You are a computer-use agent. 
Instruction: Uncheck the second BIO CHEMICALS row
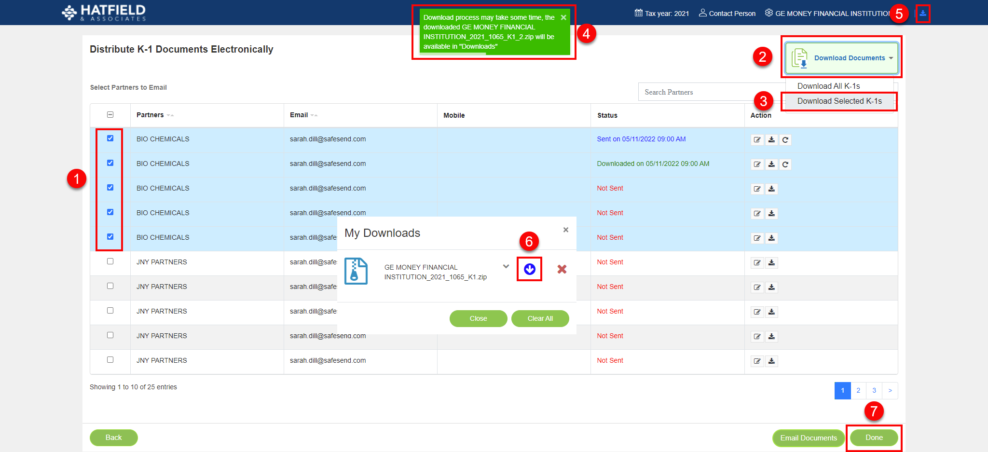(x=110, y=163)
